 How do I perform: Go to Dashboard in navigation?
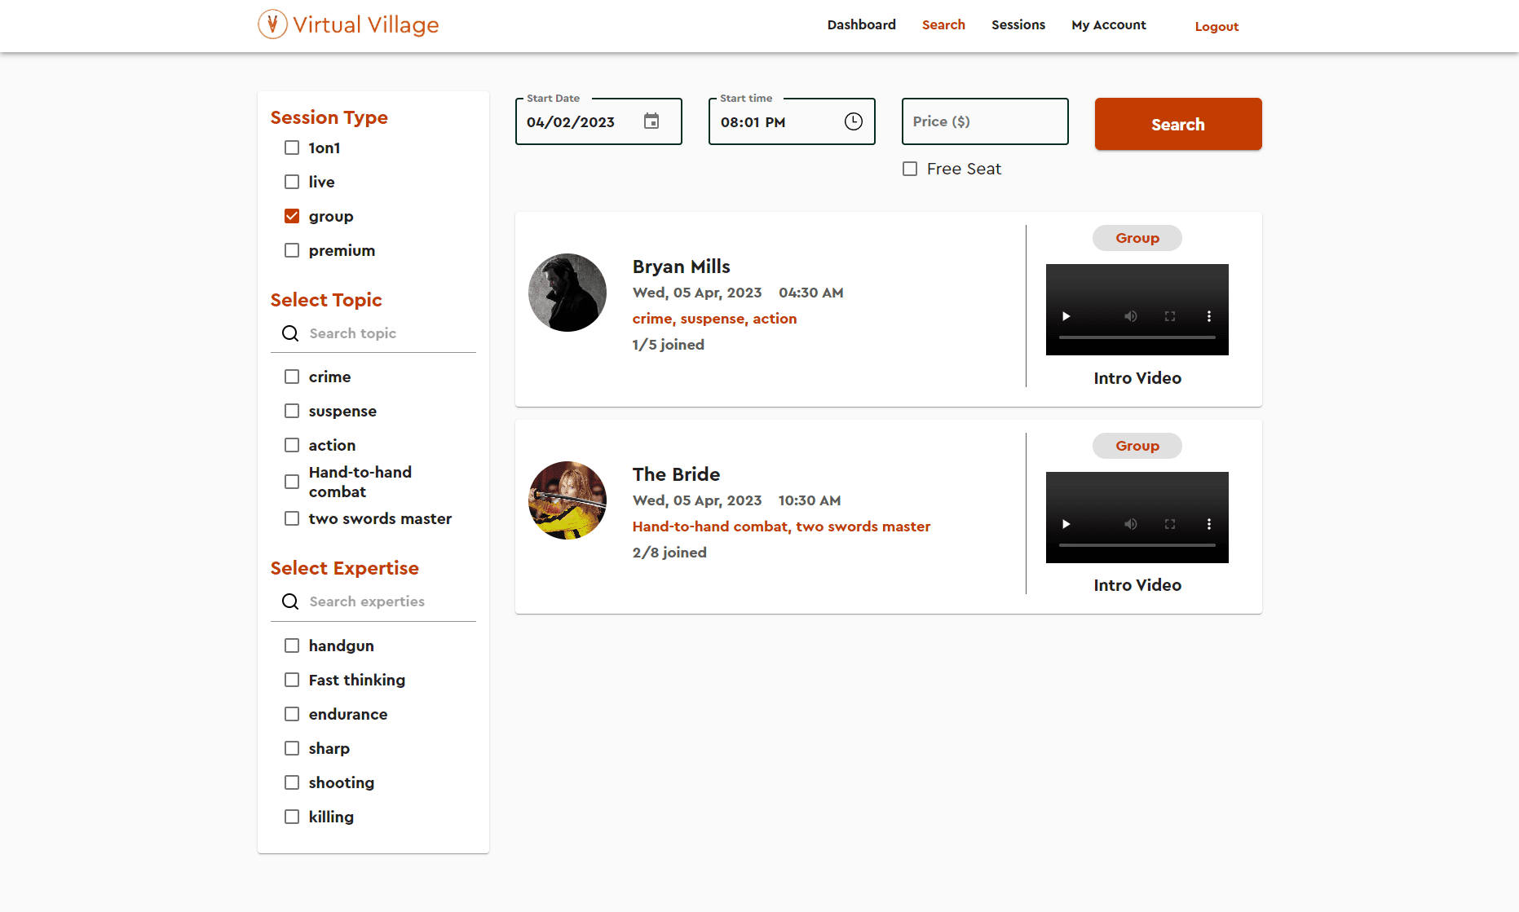[861, 24]
